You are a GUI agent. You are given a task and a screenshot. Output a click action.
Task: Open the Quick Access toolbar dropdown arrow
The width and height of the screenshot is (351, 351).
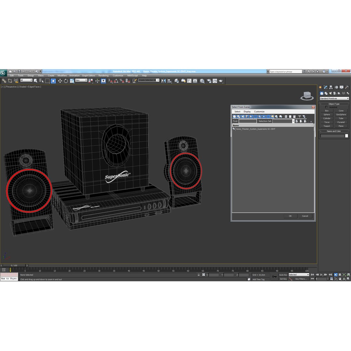tap(41, 71)
